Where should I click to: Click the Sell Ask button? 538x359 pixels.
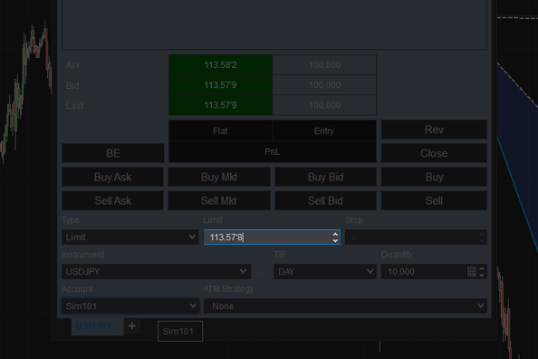(x=112, y=200)
